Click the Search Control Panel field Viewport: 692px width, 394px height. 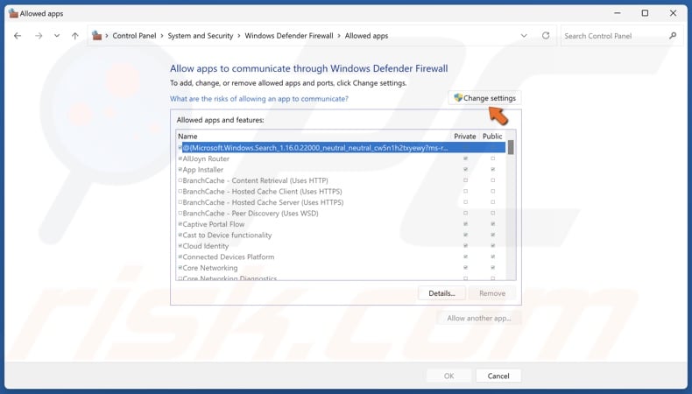tap(613, 36)
